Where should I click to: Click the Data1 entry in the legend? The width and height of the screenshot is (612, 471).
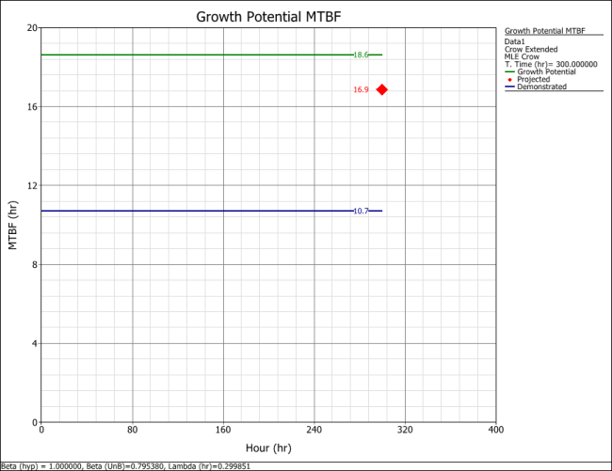tap(515, 41)
